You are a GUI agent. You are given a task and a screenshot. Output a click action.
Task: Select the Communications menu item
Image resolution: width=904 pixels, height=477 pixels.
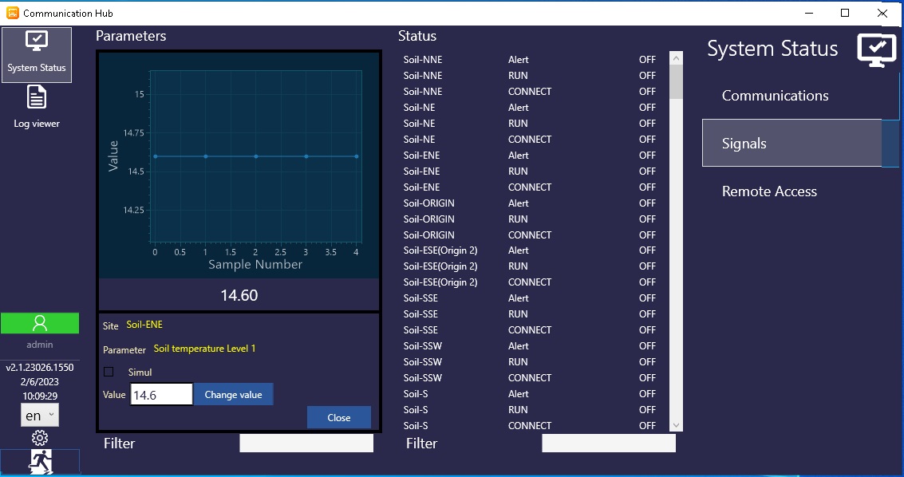(x=775, y=96)
